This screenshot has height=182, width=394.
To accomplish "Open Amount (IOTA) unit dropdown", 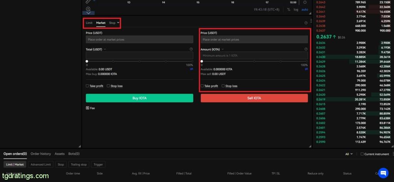I will [x=222, y=49].
